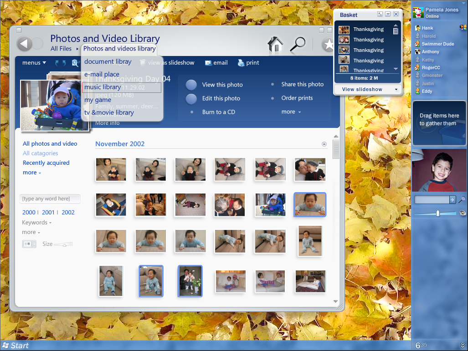Expand more under Recently acquired
The width and height of the screenshot is (468, 351).
pyautogui.click(x=31, y=173)
